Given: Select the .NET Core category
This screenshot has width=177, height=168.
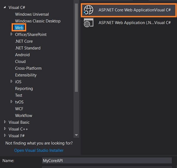Looking at the screenshot, I should click(x=24, y=41).
